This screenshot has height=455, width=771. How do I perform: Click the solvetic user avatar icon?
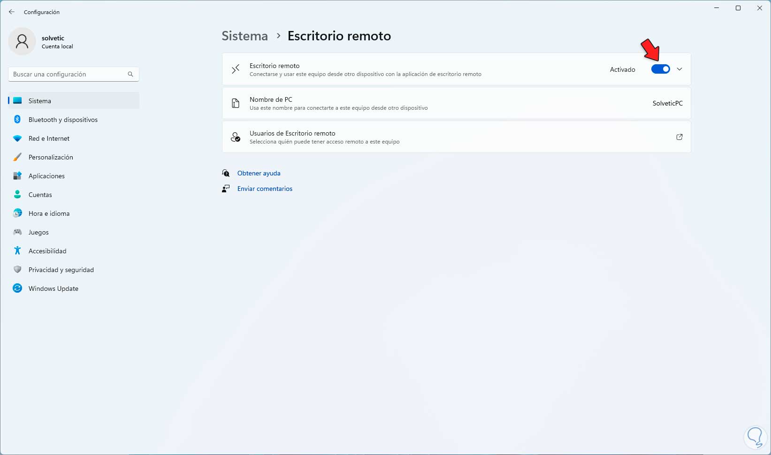tap(22, 41)
